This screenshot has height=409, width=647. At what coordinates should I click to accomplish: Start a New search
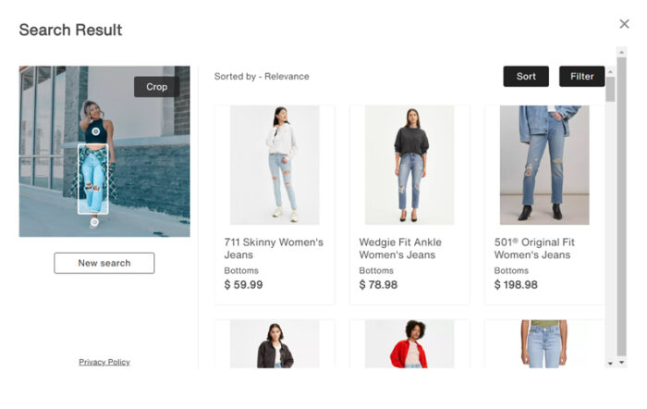104,263
